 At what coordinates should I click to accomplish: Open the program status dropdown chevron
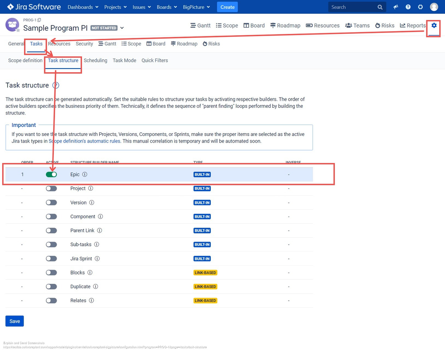122,28
